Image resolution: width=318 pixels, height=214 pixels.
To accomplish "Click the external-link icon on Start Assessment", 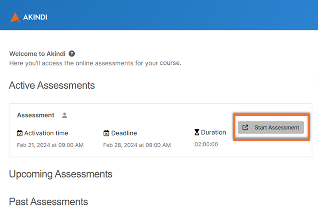I will [x=246, y=128].
